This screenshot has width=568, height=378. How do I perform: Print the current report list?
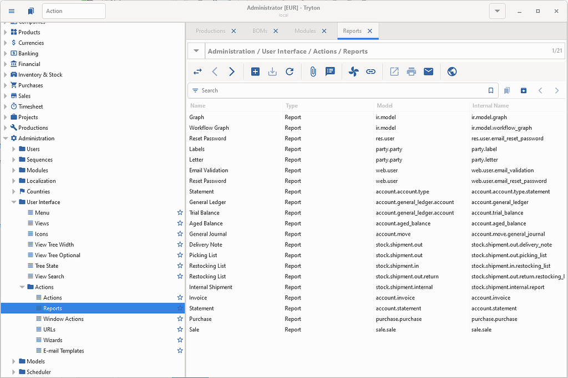pyautogui.click(x=411, y=71)
